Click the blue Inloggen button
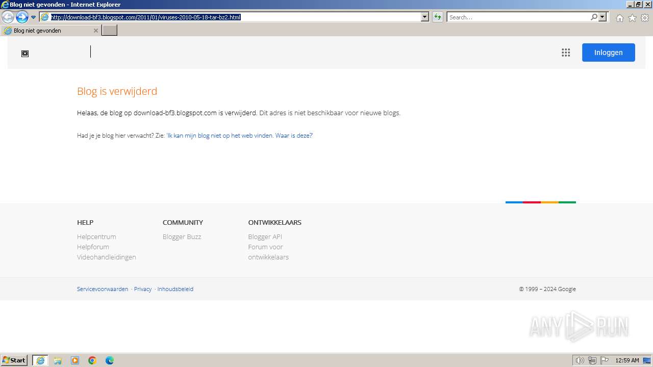Screen dimensions: 653x367 tap(609, 53)
